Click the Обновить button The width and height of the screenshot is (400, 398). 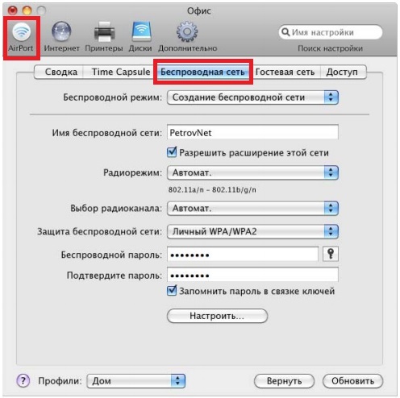[x=352, y=381]
